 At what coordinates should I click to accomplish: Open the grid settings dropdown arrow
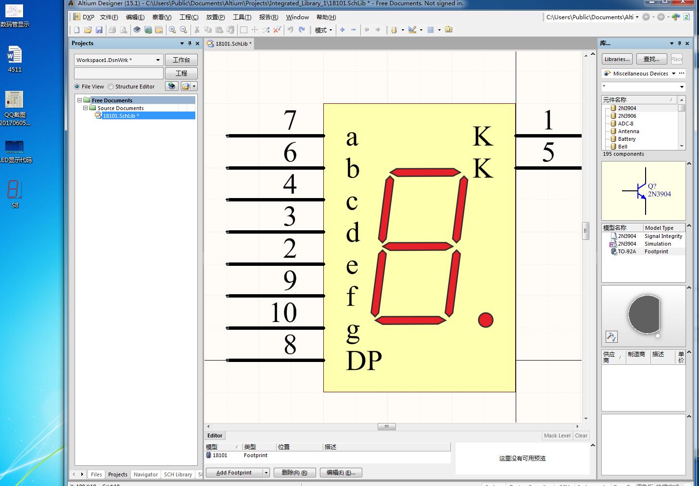click(439, 30)
